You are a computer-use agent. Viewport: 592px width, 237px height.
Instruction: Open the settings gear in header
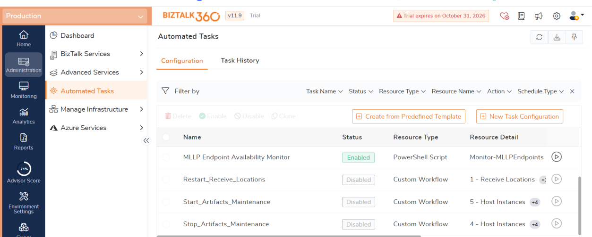(557, 16)
